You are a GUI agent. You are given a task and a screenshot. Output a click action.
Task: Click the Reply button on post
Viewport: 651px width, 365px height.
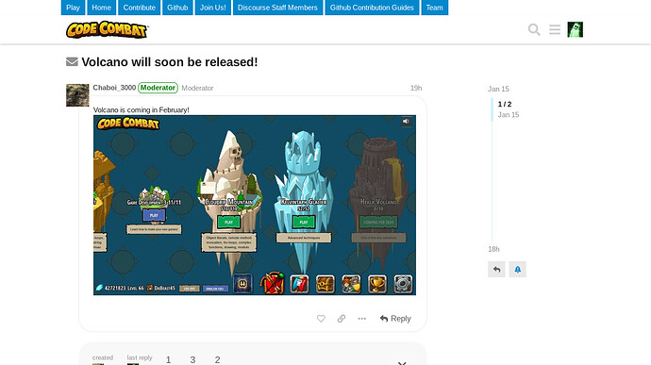395,319
